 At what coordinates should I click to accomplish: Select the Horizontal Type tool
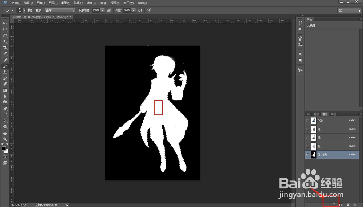(5, 115)
